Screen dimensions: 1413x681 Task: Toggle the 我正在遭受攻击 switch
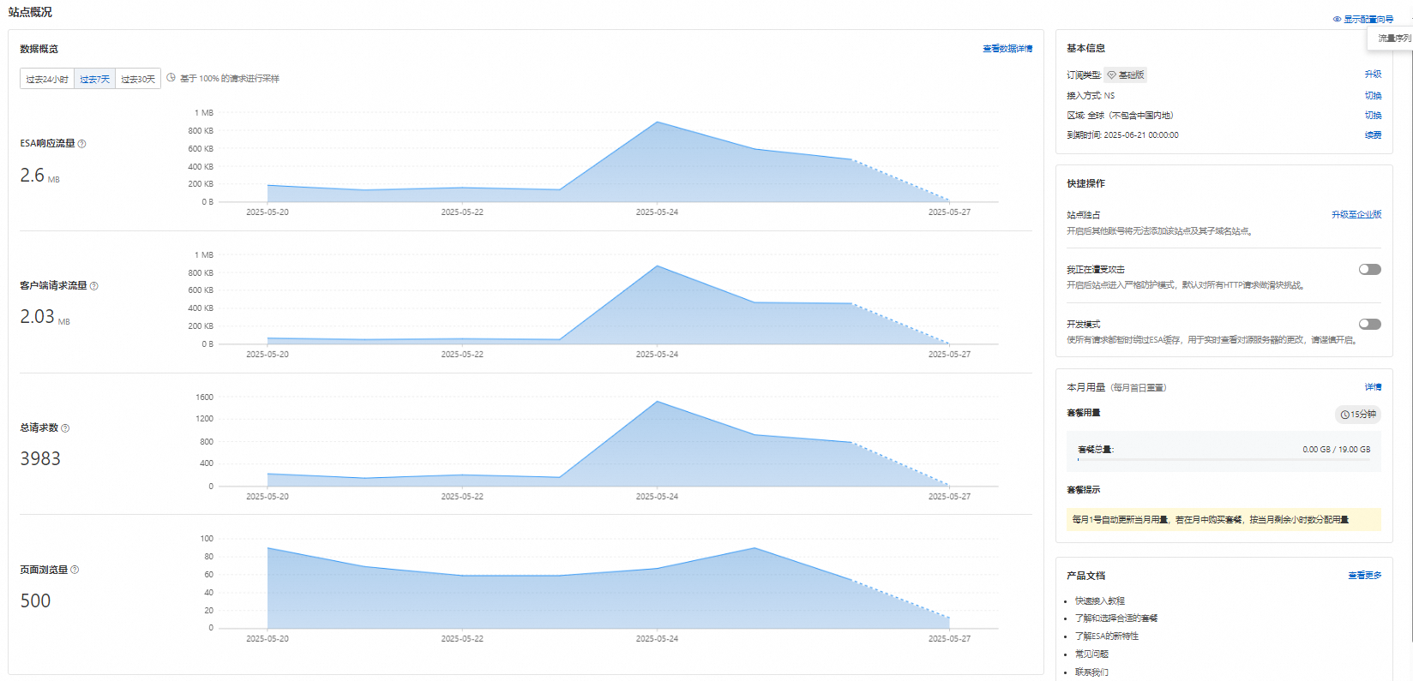pos(1370,270)
